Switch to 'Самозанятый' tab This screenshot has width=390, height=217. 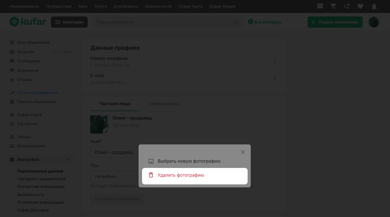point(164,104)
